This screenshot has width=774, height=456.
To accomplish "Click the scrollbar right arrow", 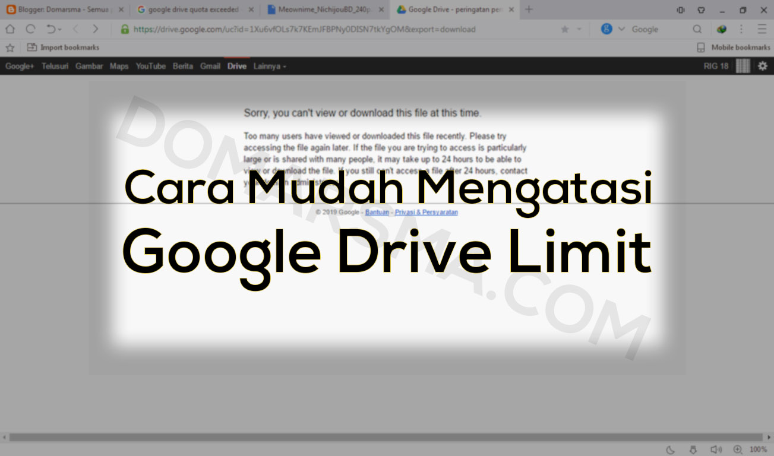I will coord(769,437).
